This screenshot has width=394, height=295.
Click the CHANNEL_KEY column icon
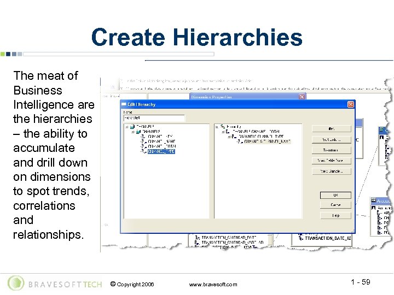143,137
